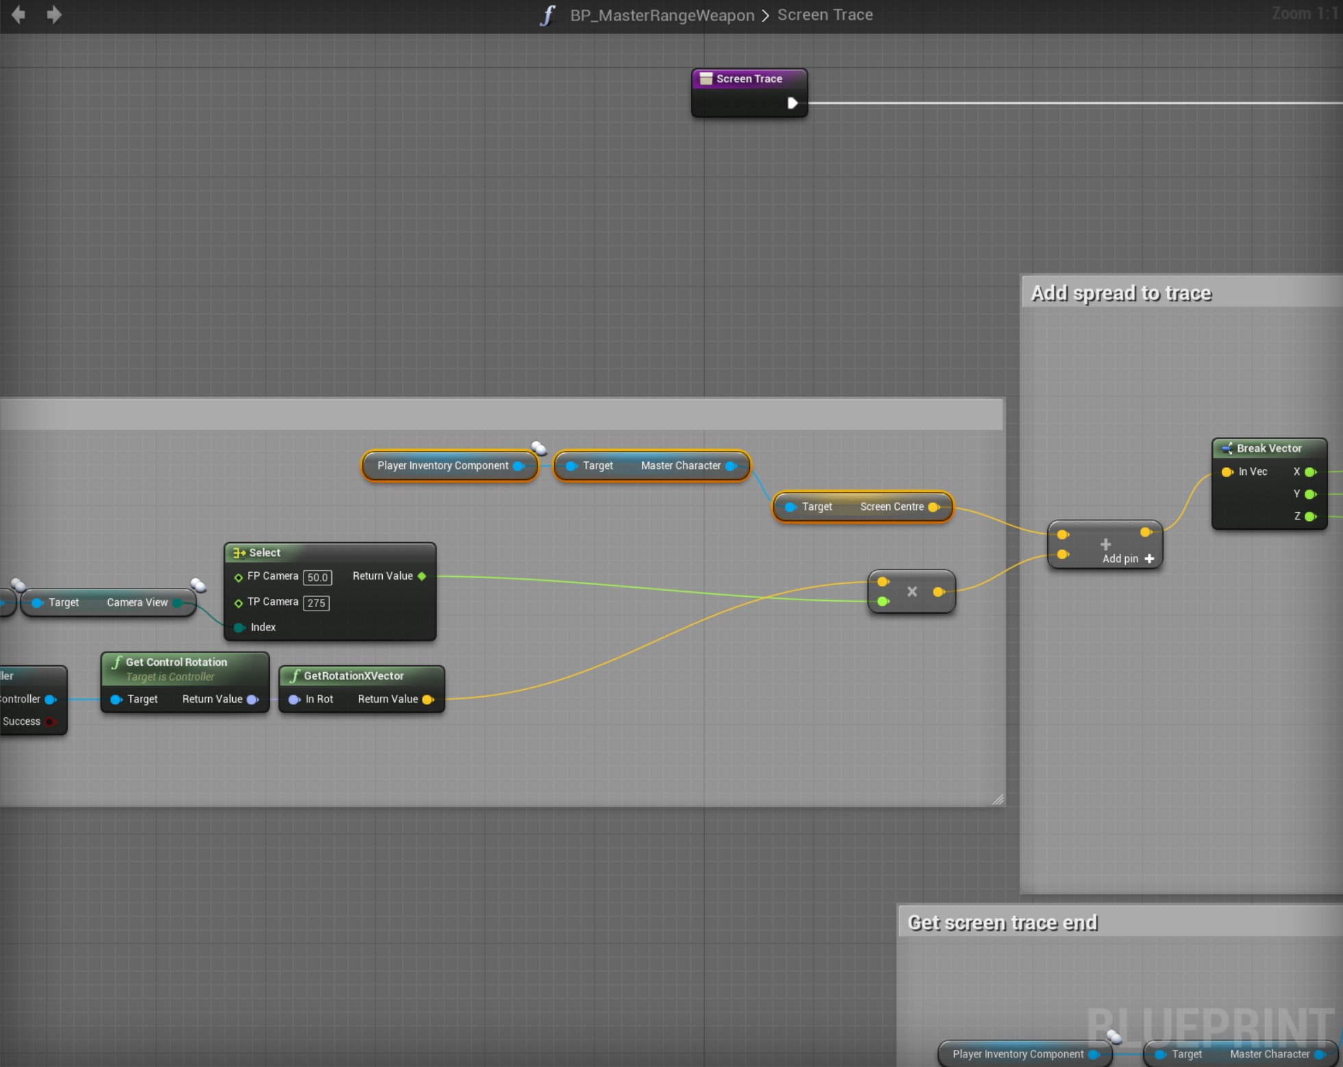Click Get Control Rotation function icon
The height and width of the screenshot is (1067, 1343).
point(117,662)
